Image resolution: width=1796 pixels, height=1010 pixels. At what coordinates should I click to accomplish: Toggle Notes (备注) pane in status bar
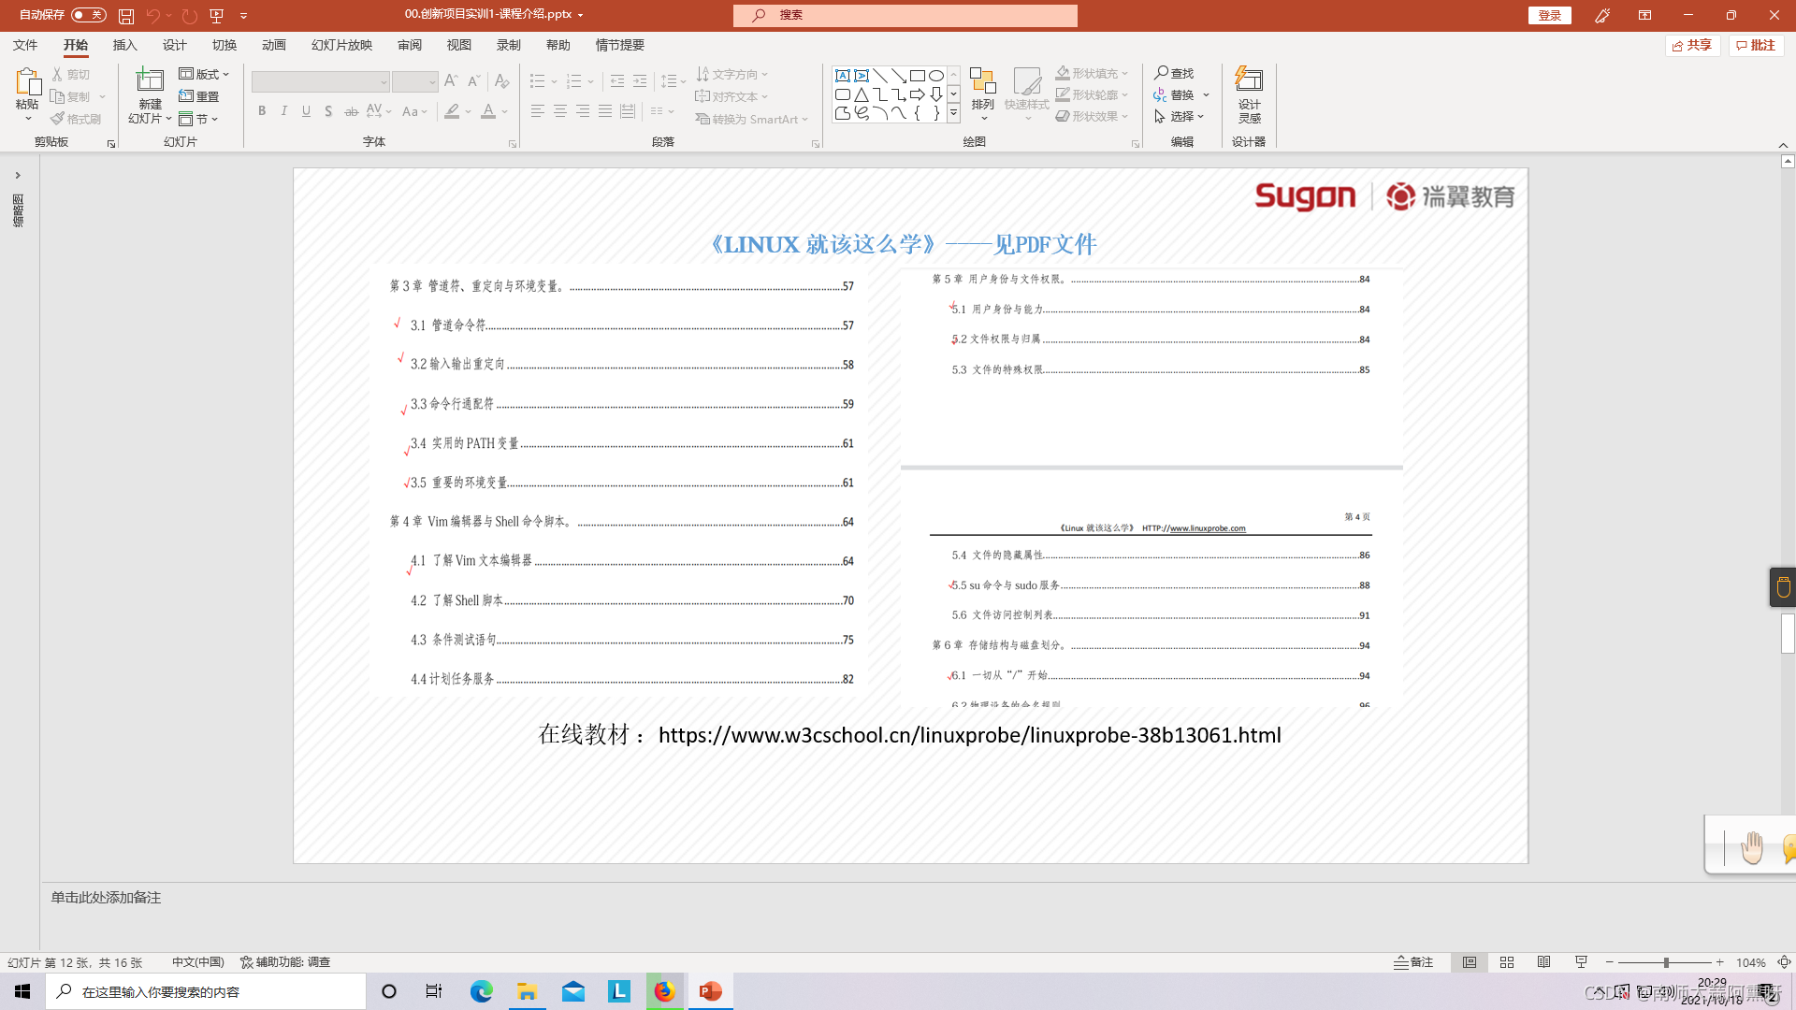[x=1413, y=962]
